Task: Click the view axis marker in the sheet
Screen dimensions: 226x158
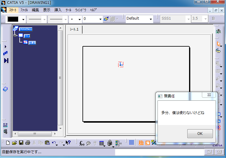Action: [121, 64]
